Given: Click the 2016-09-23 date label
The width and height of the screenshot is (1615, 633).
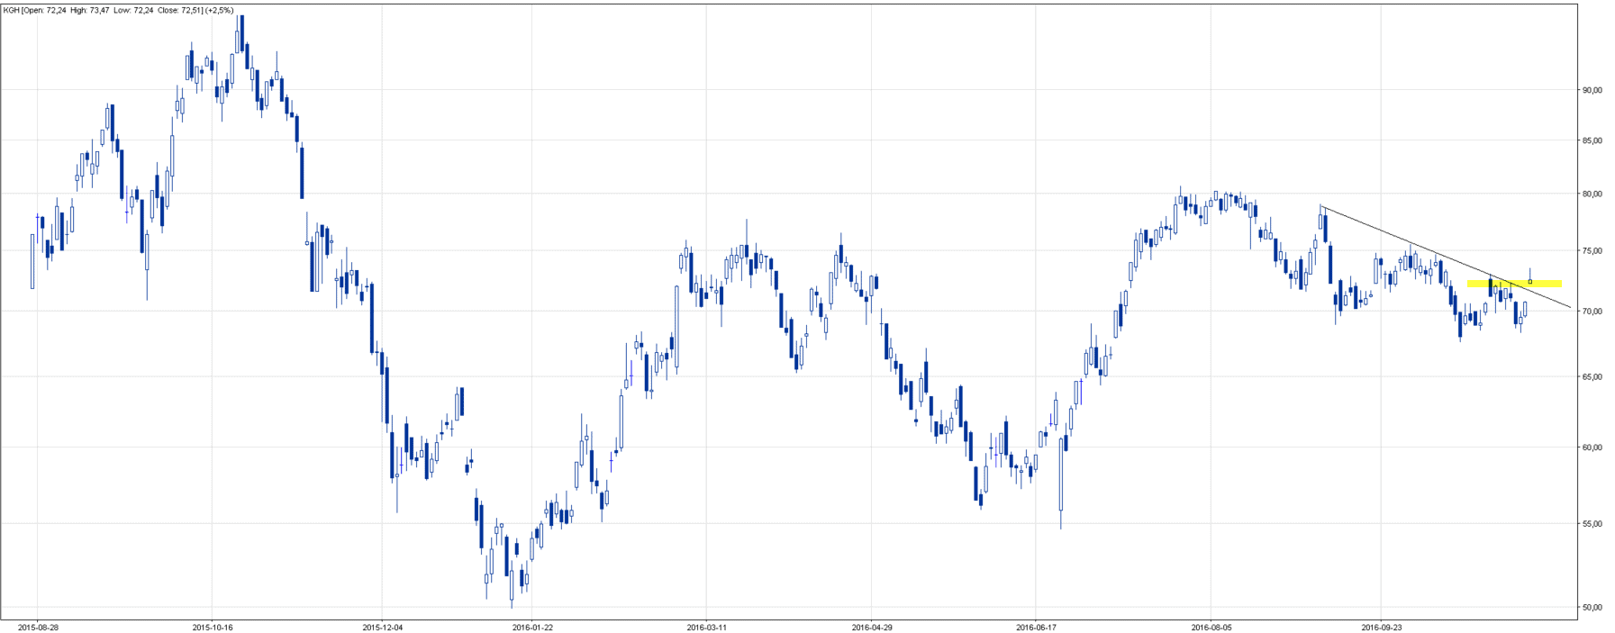Looking at the screenshot, I should click(1381, 627).
